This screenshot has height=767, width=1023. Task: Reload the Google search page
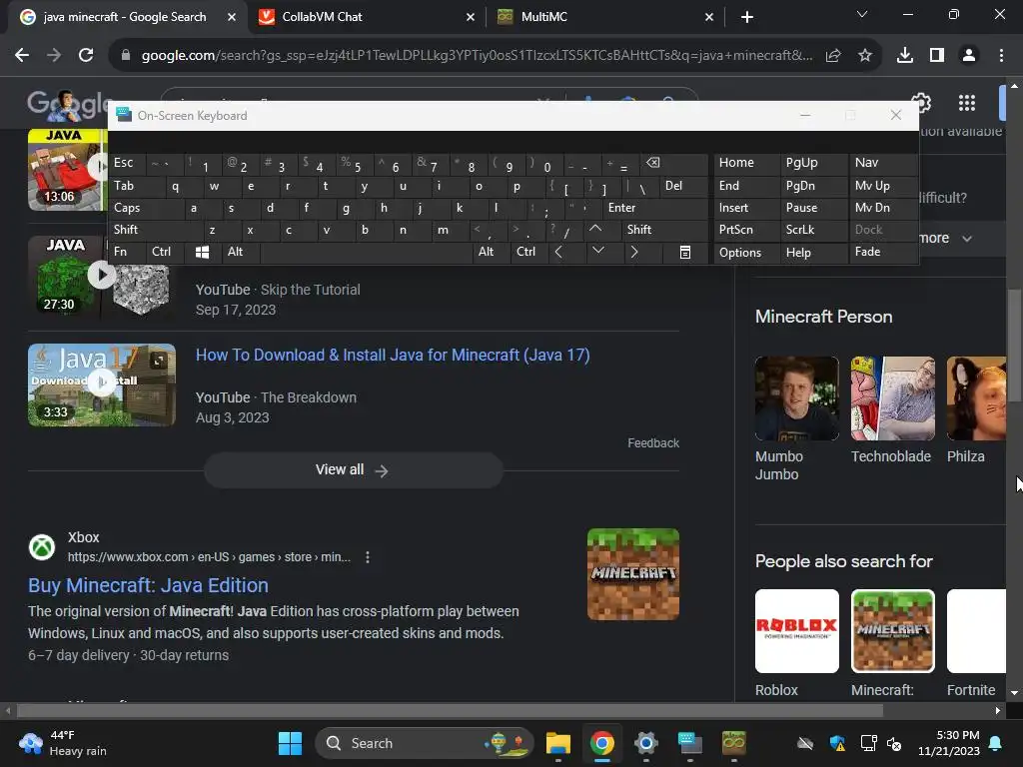coord(86,56)
